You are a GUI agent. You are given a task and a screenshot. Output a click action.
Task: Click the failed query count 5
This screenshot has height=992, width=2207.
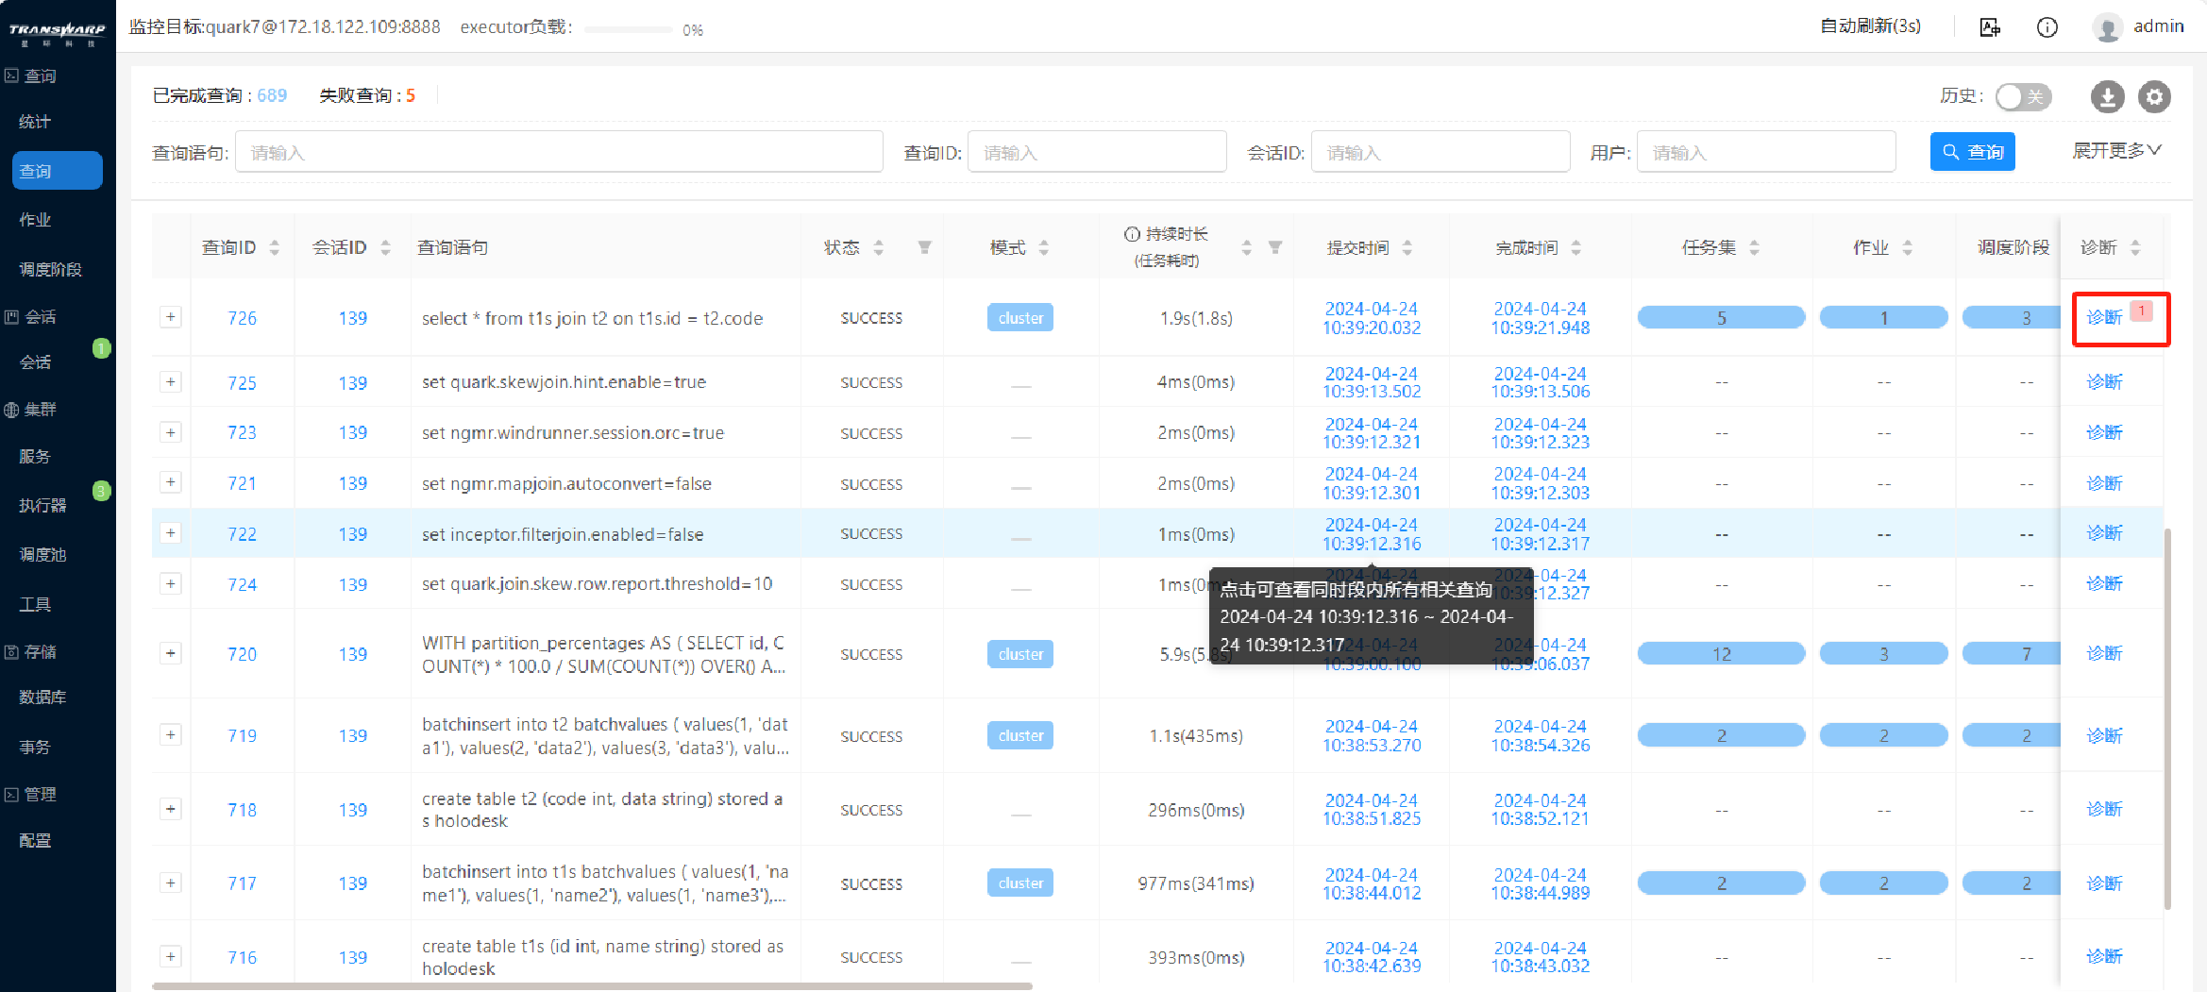411,95
